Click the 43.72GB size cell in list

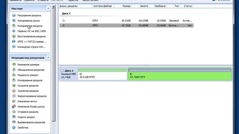click(x=126, y=26)
